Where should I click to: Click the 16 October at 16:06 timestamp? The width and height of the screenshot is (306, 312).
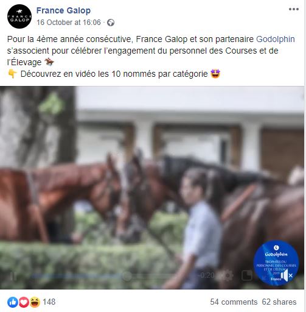click(69, 23)
